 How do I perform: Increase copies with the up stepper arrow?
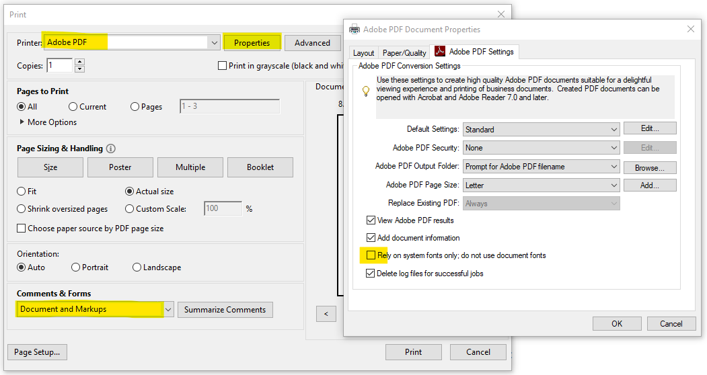[80, 62]
